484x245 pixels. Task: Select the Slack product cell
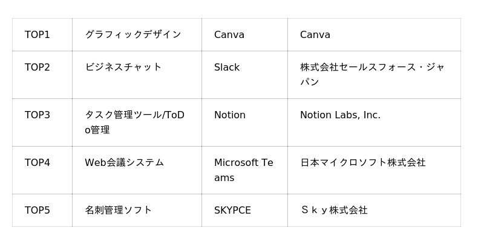(245, 75)
